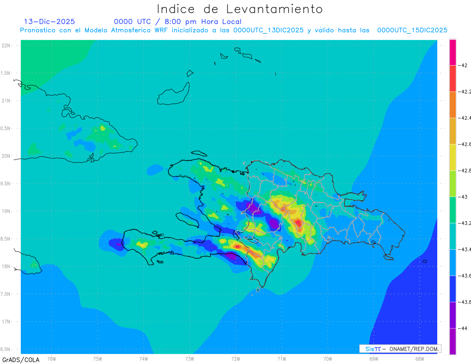Pick the violet swatch between -43.8 and -44
The width and height of the screenshot is (471, 364).
[453, 315]
